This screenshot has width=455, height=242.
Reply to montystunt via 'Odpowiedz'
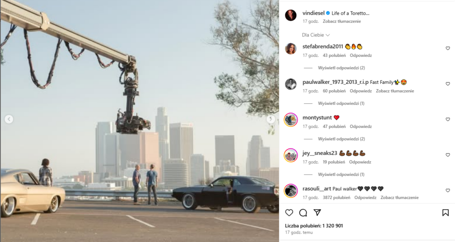[361, 127]
